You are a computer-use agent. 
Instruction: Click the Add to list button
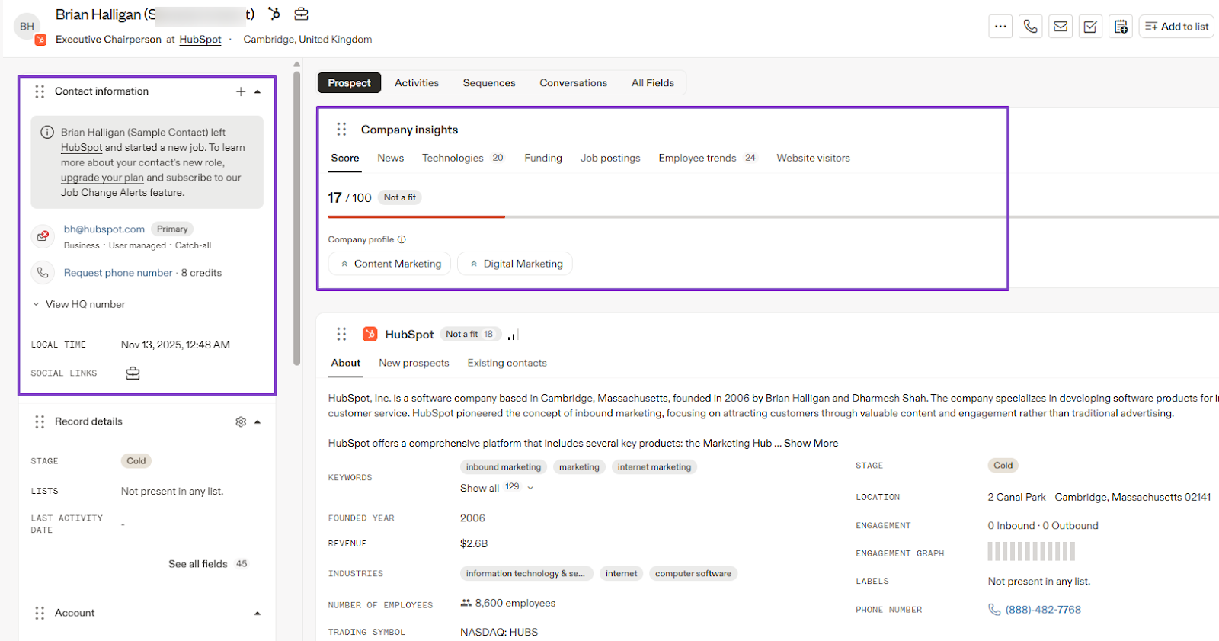point(1176,27)
